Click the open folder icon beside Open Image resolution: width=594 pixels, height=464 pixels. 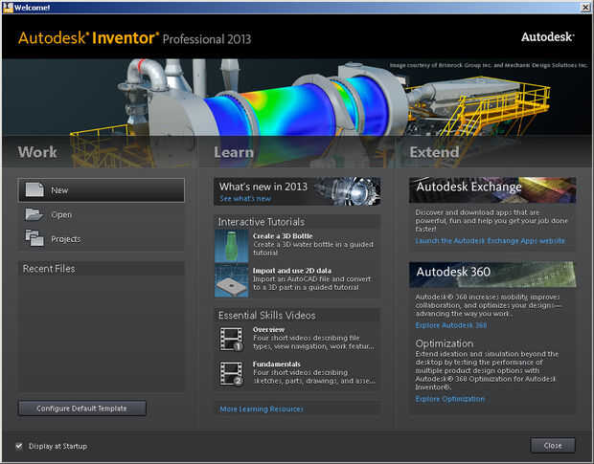point(34,214)
